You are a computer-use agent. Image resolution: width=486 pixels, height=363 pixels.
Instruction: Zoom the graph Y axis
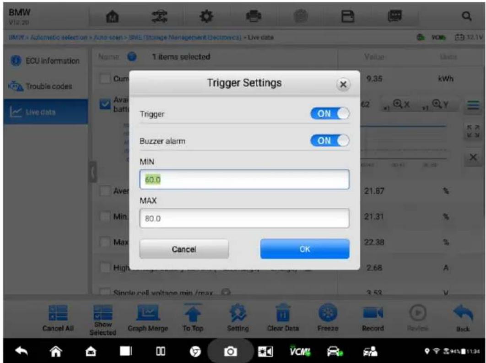click(437, 105)
